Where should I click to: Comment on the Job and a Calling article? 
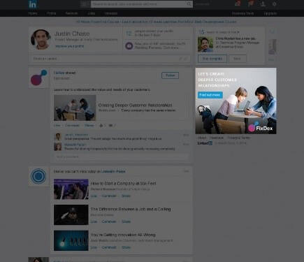point(109,221)
